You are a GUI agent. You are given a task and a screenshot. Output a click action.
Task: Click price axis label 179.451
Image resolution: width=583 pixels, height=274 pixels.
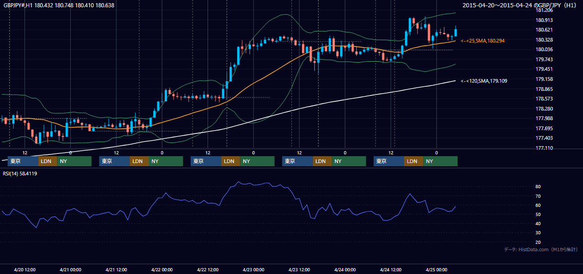point(544,69)
